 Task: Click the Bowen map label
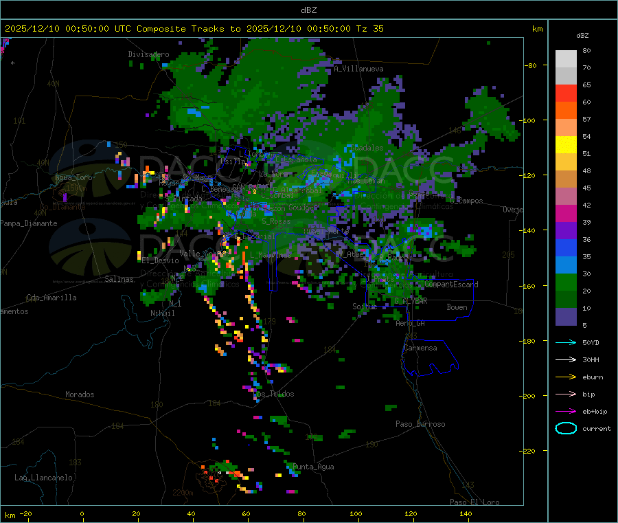457,307
